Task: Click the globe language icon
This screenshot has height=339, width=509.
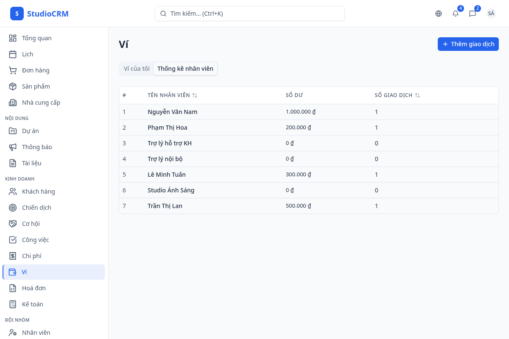Action: click(x=439, y=14)
